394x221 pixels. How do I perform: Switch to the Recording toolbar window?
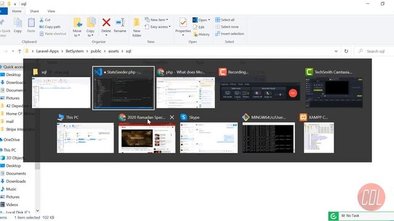click(x=260, y=91)
